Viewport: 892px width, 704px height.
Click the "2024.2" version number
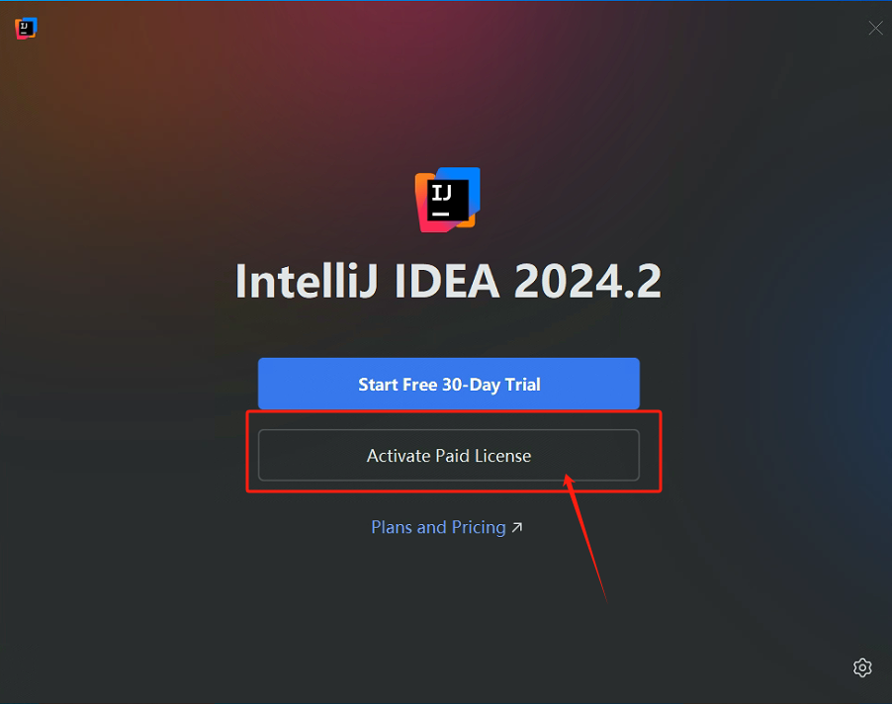tap(588, 282)
